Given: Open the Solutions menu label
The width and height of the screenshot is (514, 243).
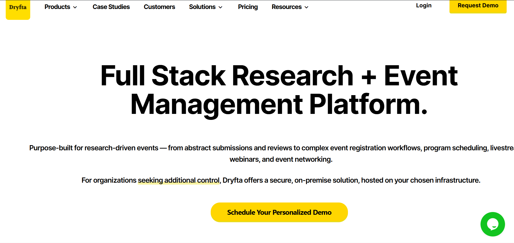Looking at the screenshot, I should [202, 7].
